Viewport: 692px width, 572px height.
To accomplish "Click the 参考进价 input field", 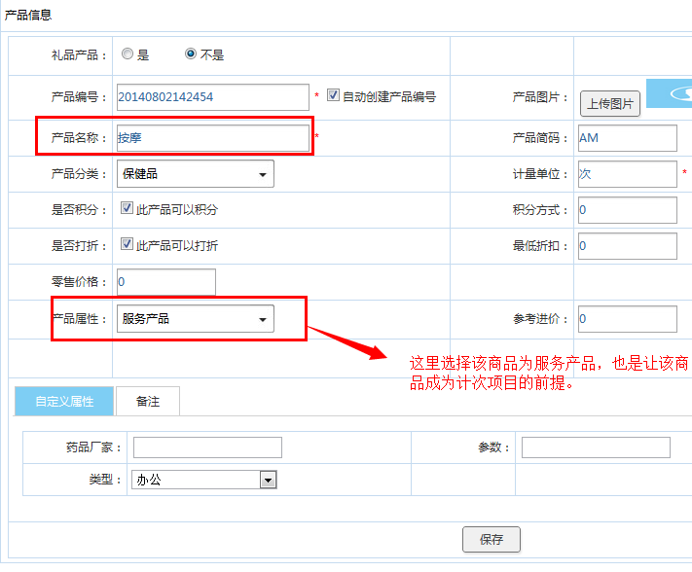I will tap(627, 319).
